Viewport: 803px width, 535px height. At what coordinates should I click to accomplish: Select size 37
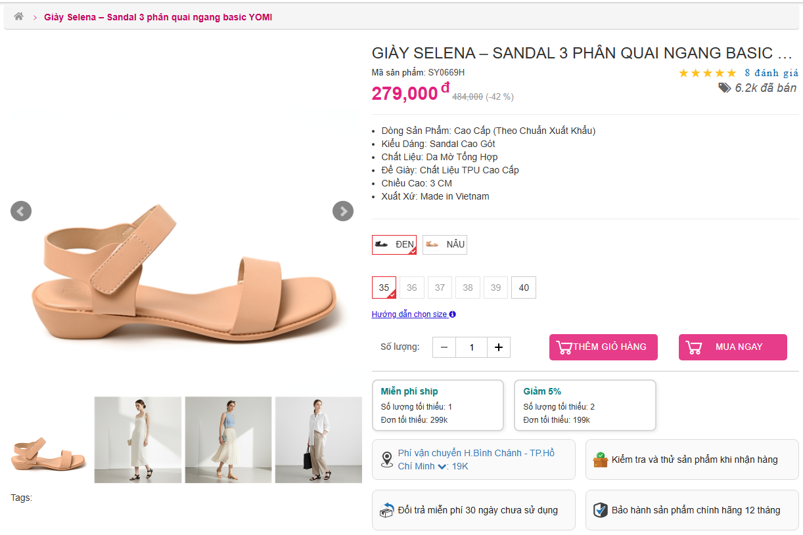pos(440,288)
